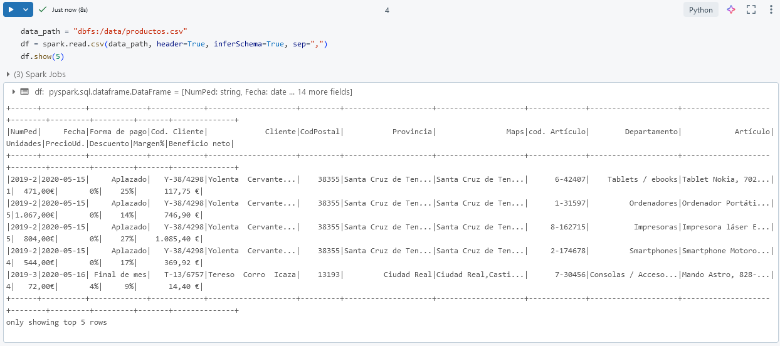Screen dimensions: 780x346
Task: Click on the df.show(5) code line
Action: [42, 56]
